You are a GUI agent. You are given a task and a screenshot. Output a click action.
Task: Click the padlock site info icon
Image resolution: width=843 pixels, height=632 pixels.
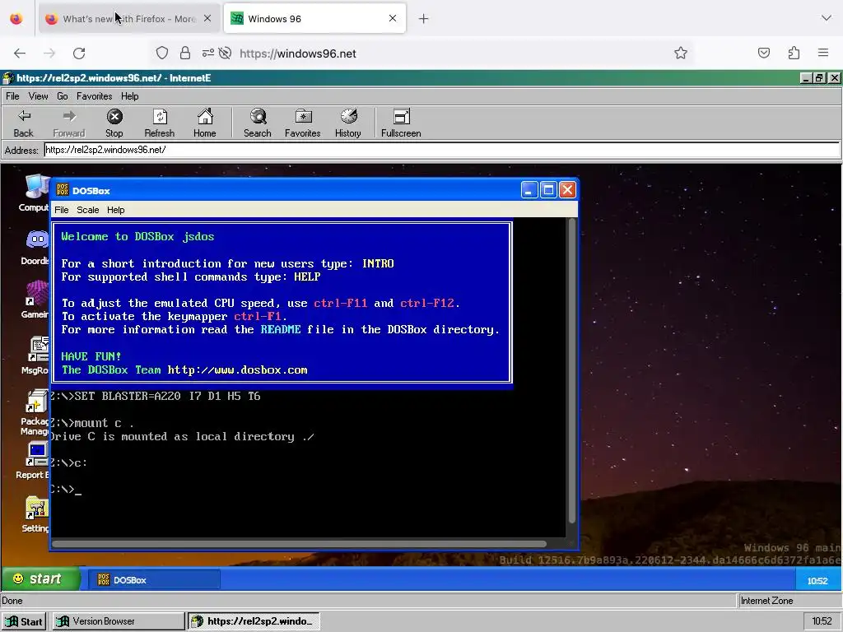tap(185, 53)
